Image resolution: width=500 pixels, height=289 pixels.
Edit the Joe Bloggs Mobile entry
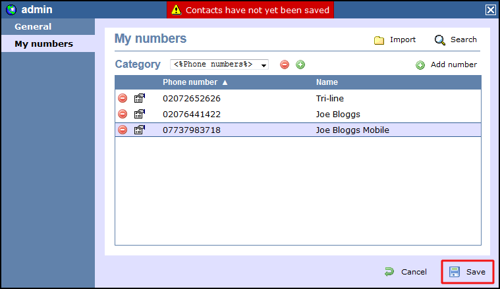[140, 130]
